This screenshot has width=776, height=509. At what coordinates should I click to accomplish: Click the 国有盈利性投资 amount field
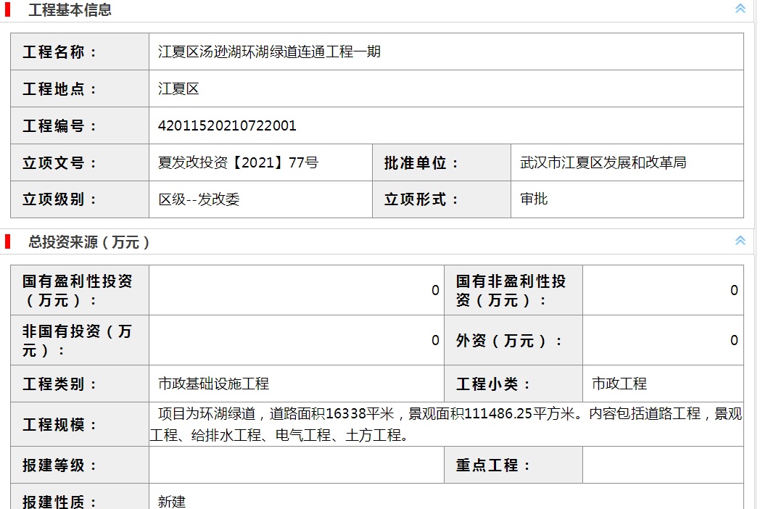coord(297,290)
